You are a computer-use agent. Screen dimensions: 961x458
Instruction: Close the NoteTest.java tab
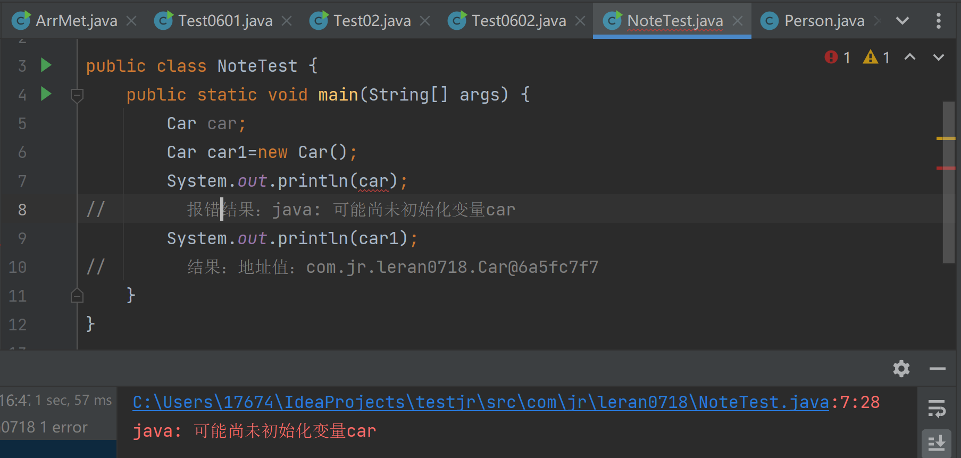pos(738,21)
